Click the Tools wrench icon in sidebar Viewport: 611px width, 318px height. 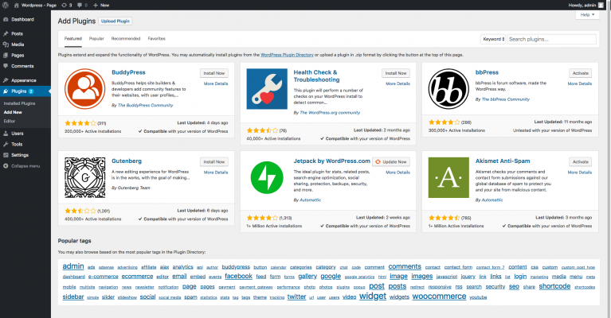pos(6,144)
